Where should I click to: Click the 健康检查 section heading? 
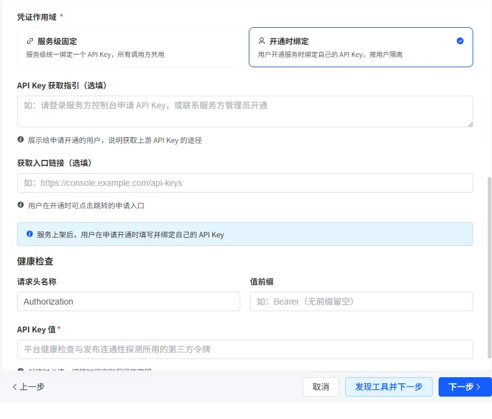pos(35,261)
